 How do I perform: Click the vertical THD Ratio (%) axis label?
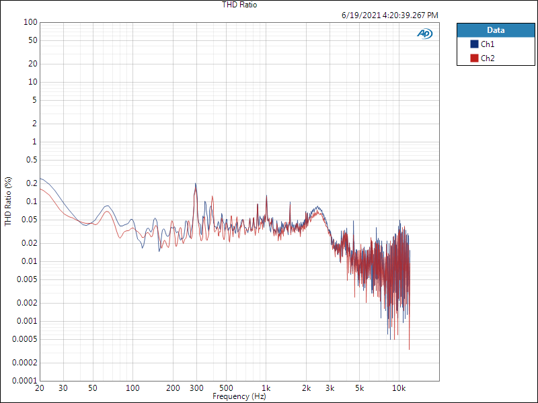8,201
